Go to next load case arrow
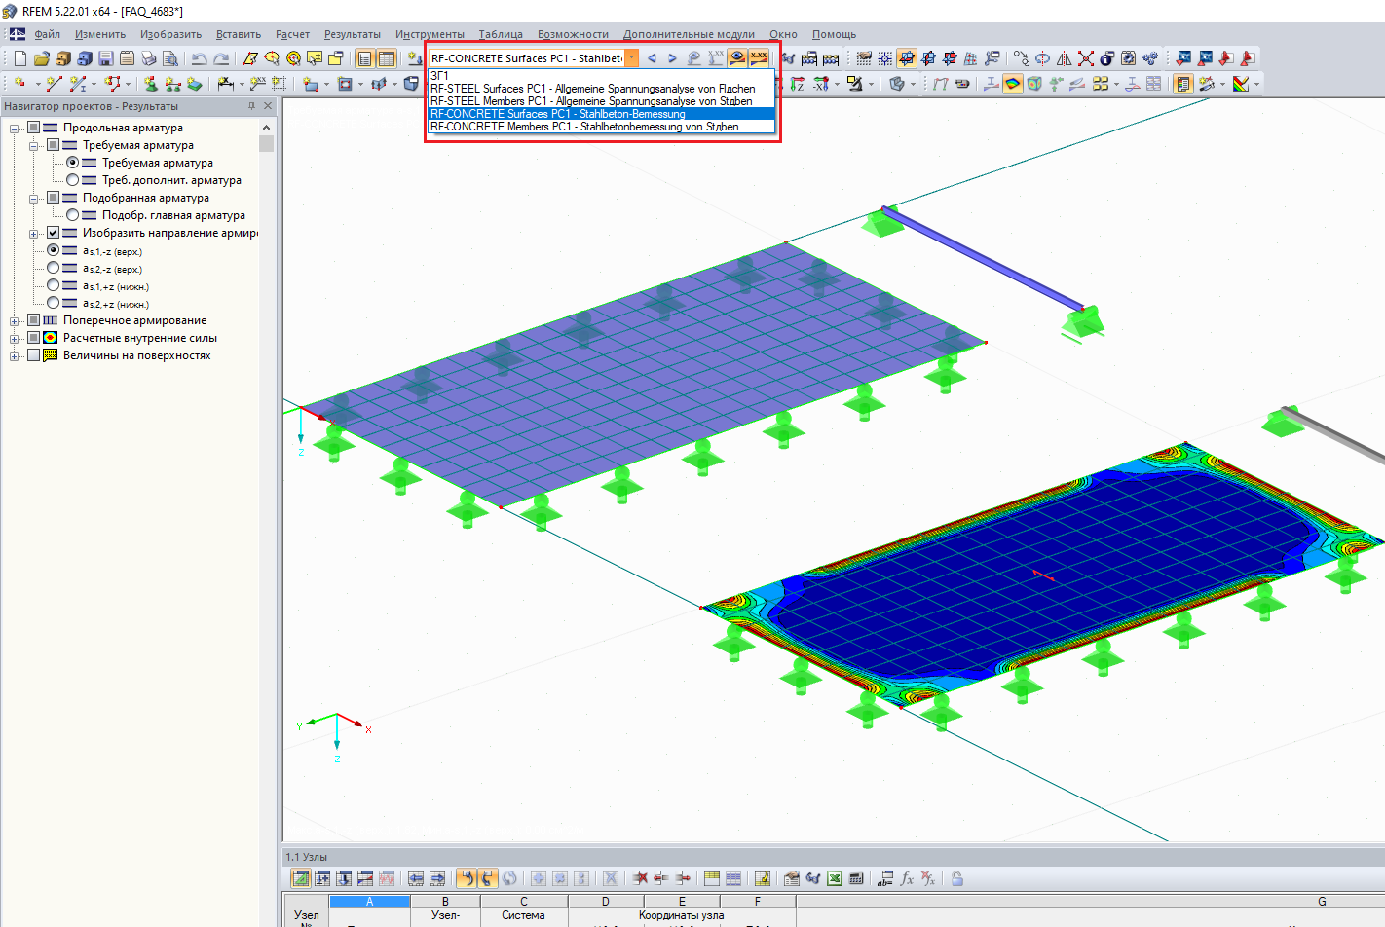Screen dimensions: 1385x927 672,58
